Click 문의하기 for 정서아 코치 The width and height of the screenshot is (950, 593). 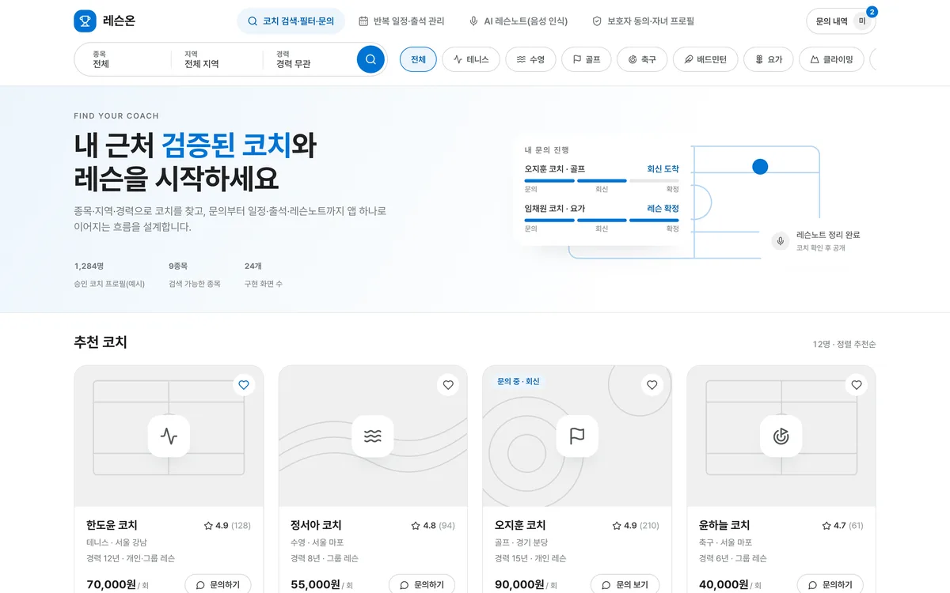point(422,585)
